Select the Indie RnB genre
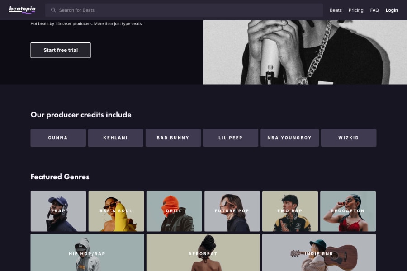This screenshot has width=407, height=271. pos(319,253)
